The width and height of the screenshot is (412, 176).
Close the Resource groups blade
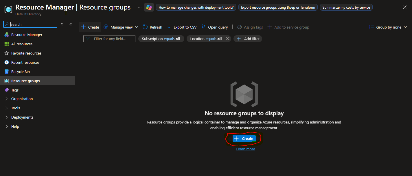click(x=405, y=7)
